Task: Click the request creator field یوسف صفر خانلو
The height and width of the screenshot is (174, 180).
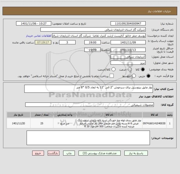Action: (x=99, y=36)
